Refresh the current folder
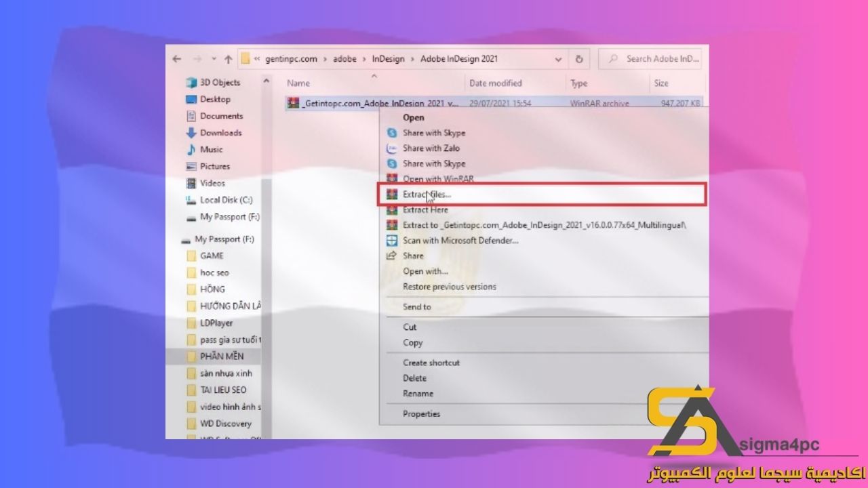Image resolution: width=868 pixels, height=488 pixels. pyautogui.click(x=579, y=59)
